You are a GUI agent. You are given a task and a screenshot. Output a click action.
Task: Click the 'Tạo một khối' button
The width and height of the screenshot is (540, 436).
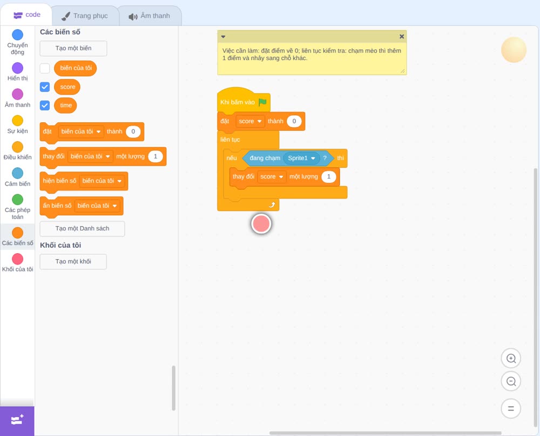coord(73,262)
